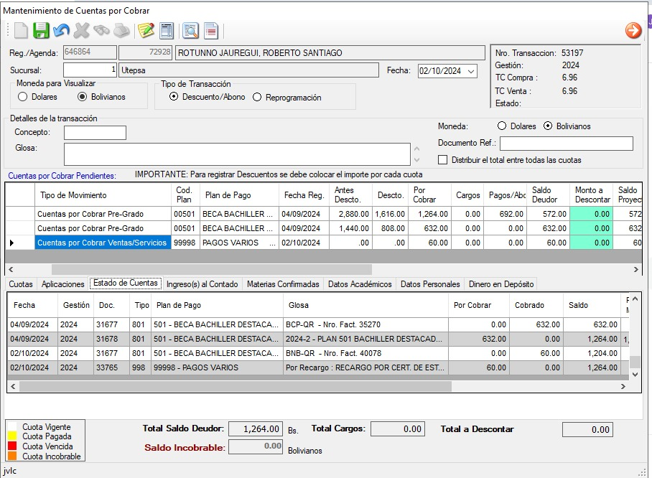The height and width of the screenshot is (478, 652).
Task: Click the Glosa column header in Estado de Cuentas
Action: tap(366, 305)
